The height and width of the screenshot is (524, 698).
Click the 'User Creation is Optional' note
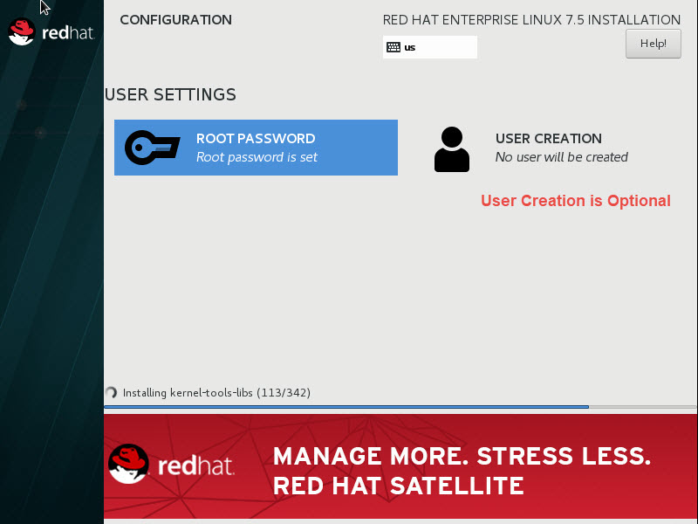click(x=575, y=201)
